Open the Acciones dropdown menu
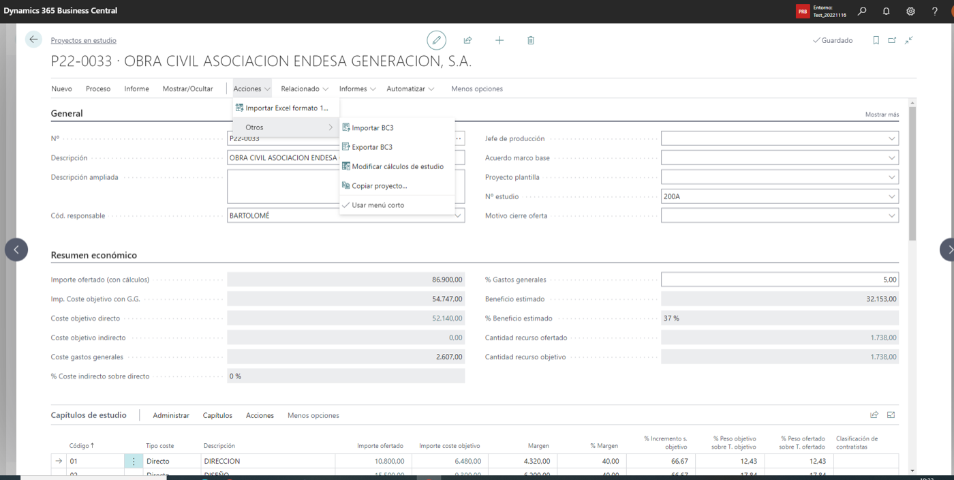 (252, 89)
